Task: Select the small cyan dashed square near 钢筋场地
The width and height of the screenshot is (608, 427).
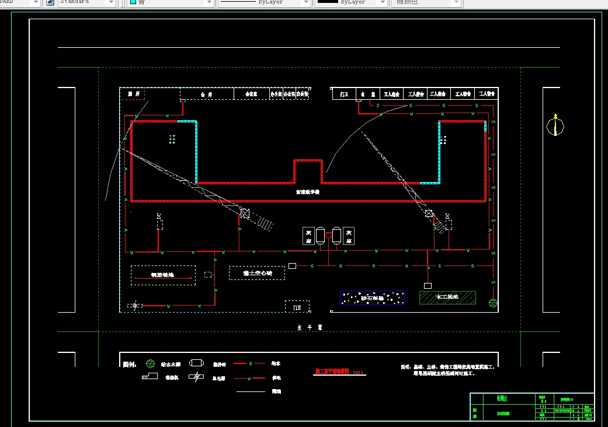Action: tap(208, 275)
